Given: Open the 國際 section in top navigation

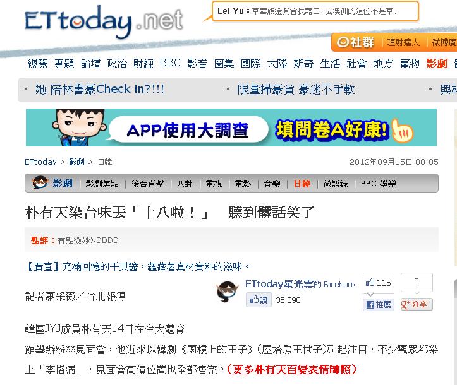Looking at the screenshot, I should (251, 63).
